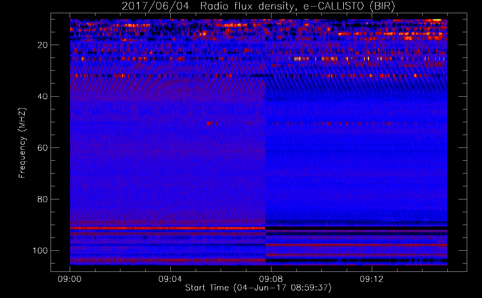Click the '09:00' time tick label

[x=70, y=279]
